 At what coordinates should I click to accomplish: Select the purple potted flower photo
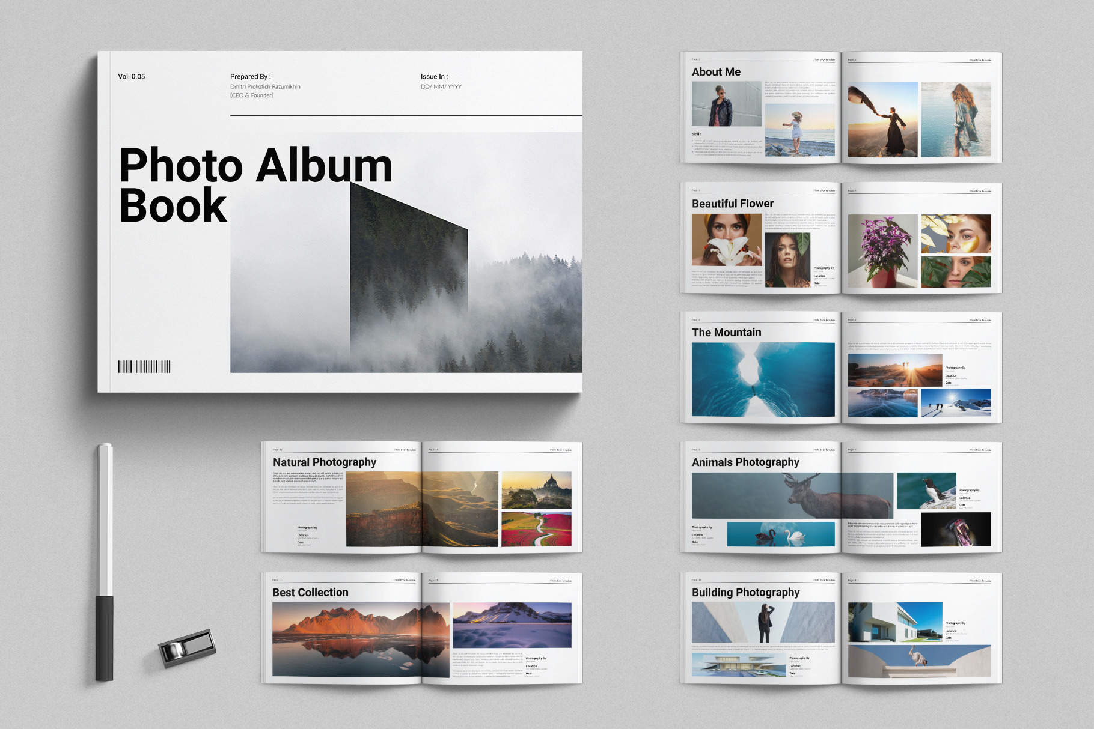pyautogui.click(x=882, y=251)
